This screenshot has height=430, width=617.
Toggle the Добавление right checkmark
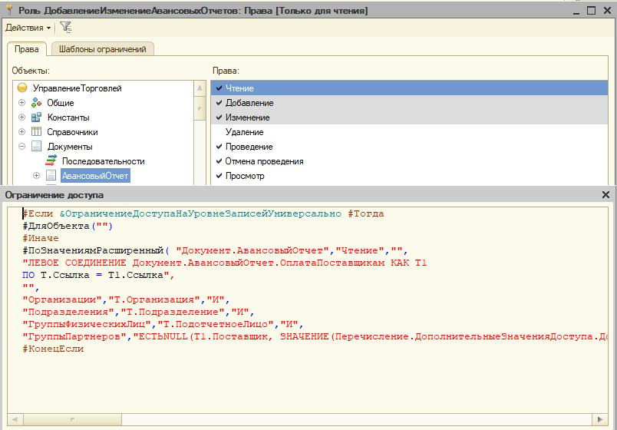tap(219, 103)
